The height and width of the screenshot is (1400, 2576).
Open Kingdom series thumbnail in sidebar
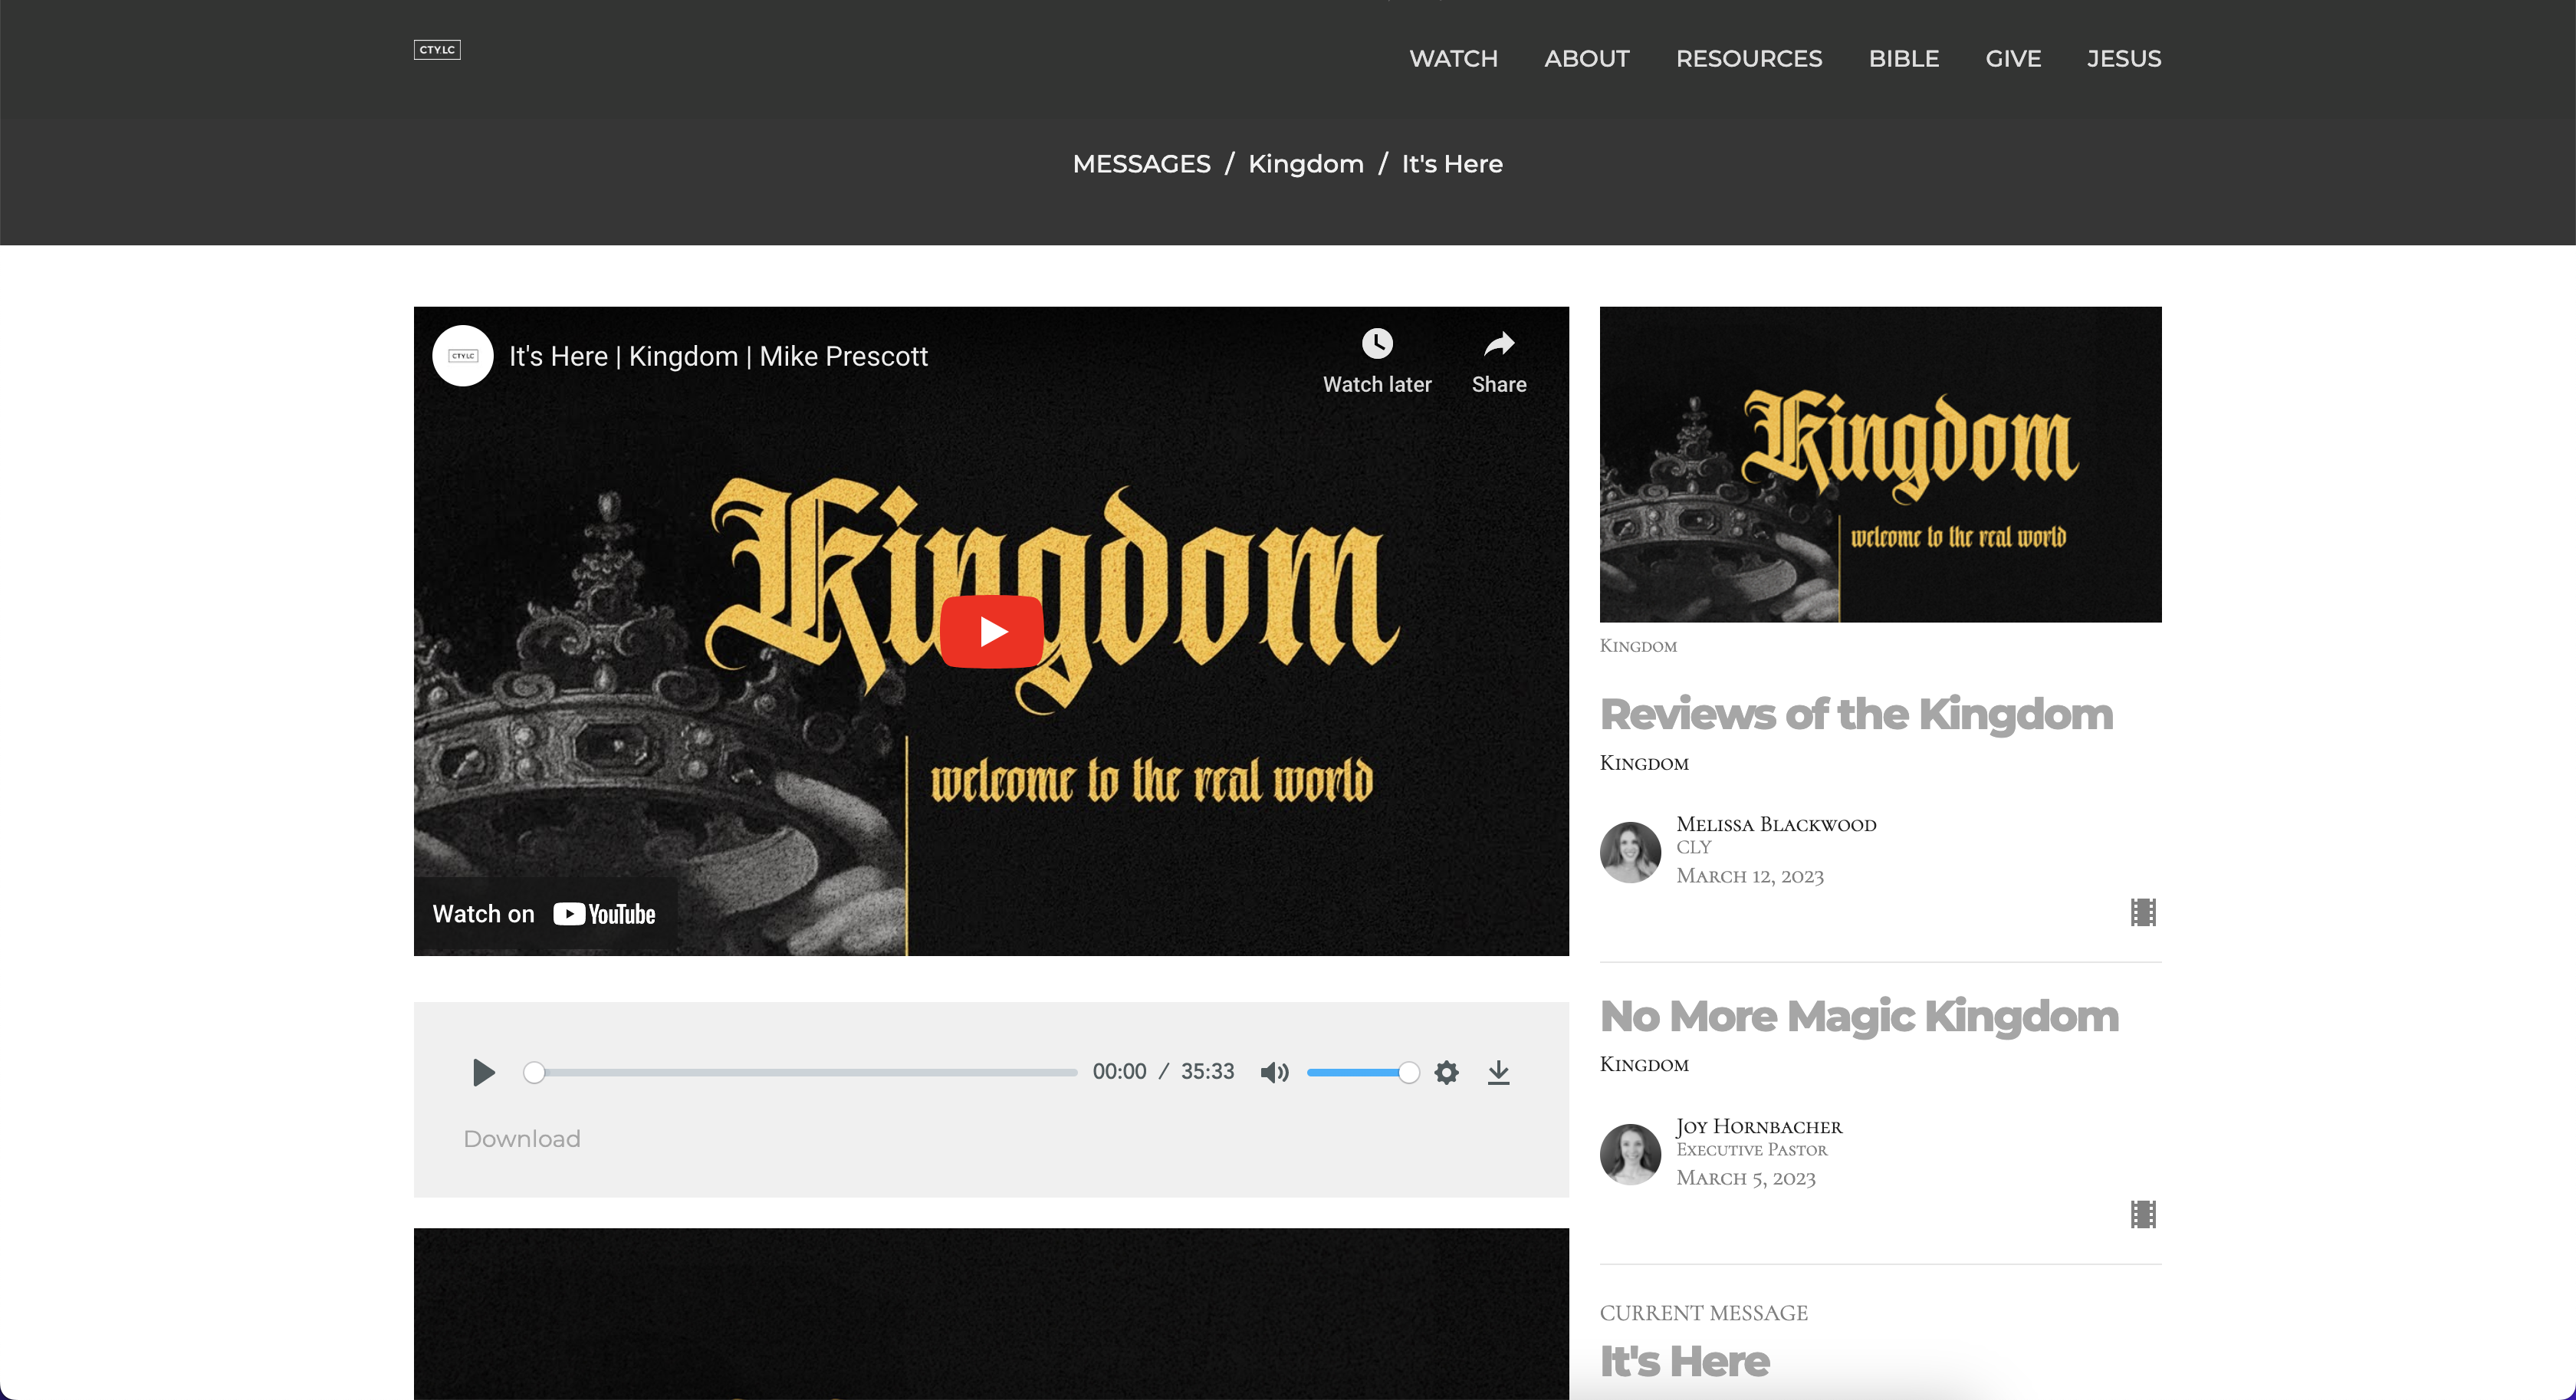tap(1880, 464)
